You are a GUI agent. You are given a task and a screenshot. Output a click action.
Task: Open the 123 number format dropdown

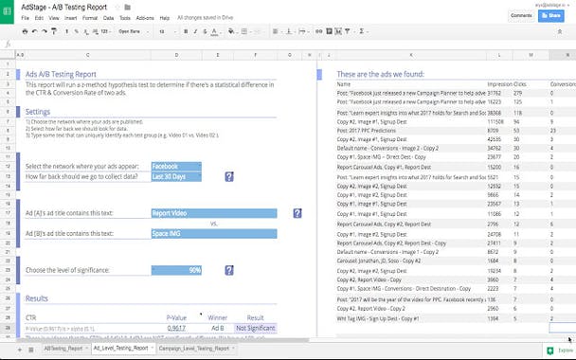tap(106, 31)
